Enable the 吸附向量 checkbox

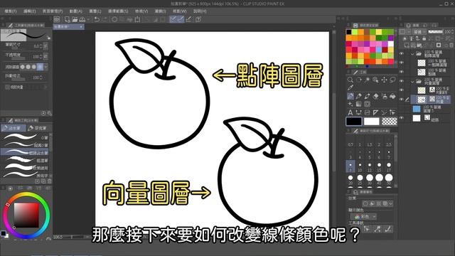tap(7, 87)
